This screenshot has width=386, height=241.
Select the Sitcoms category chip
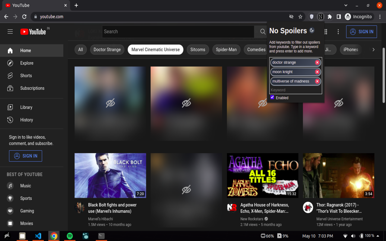click(x=198, y=50)
